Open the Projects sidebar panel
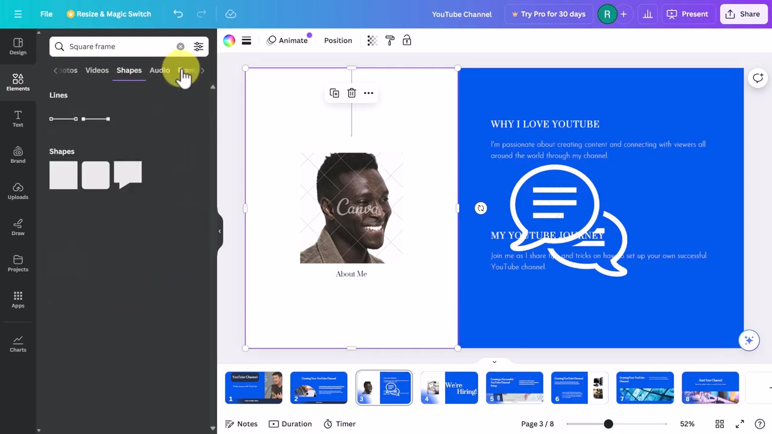The width and height of the screenshot is (772, 434). 18,263
